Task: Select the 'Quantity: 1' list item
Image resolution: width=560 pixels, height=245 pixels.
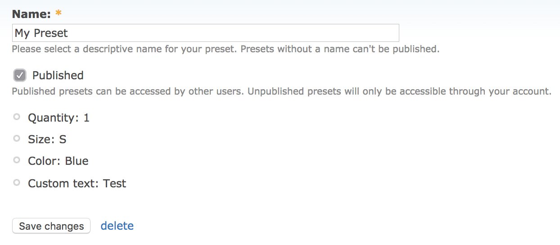Action: [59, 118]
